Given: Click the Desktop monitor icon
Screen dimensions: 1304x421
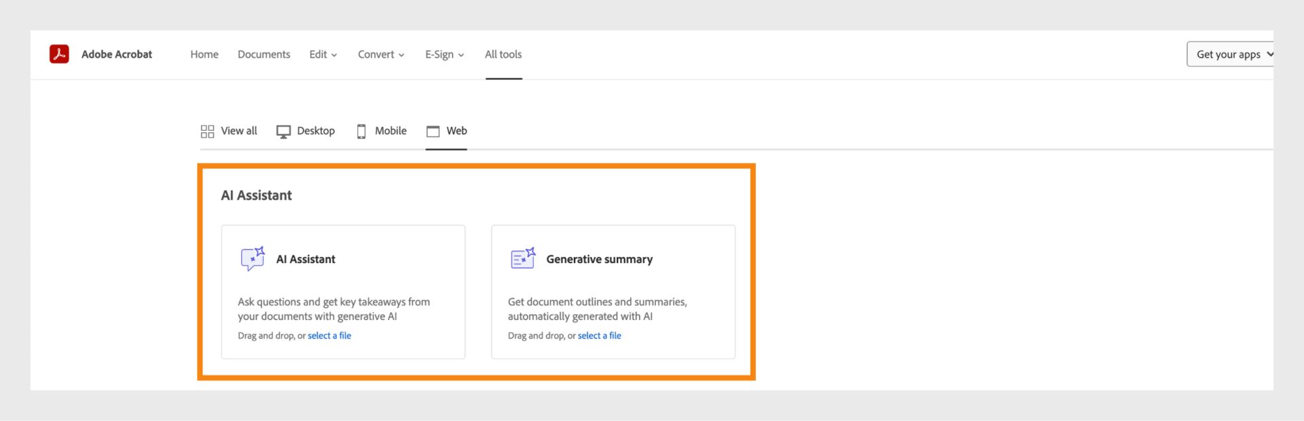Looking at the screenshot, I should [x=283, y=132].
